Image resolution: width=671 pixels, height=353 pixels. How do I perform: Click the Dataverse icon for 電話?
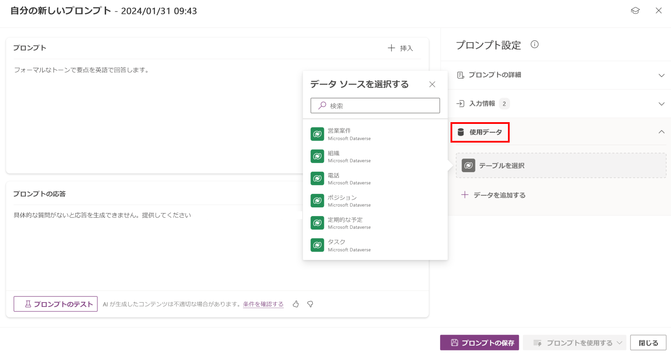[317, 178]
